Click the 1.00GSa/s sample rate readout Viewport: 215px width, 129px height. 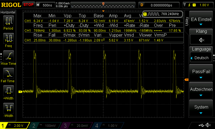click(x=63, y=3)
